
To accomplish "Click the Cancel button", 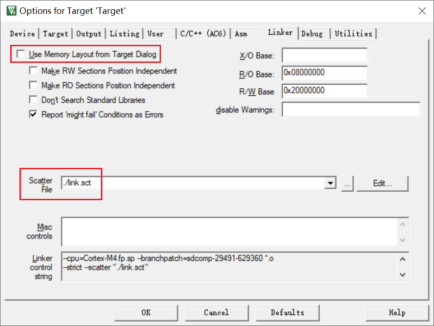I will point(217,313).
